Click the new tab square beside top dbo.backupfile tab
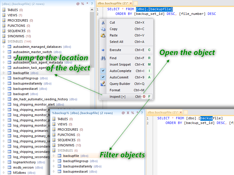Screen dimensions: 234x175 pyautogui.click(x=136, y=3)
